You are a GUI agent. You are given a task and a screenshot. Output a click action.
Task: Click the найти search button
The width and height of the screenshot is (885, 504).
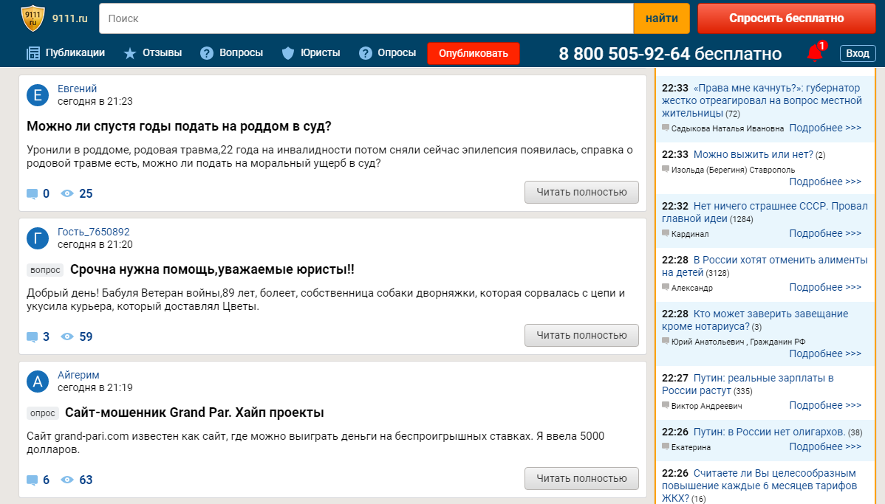click(x=660, y=18)
